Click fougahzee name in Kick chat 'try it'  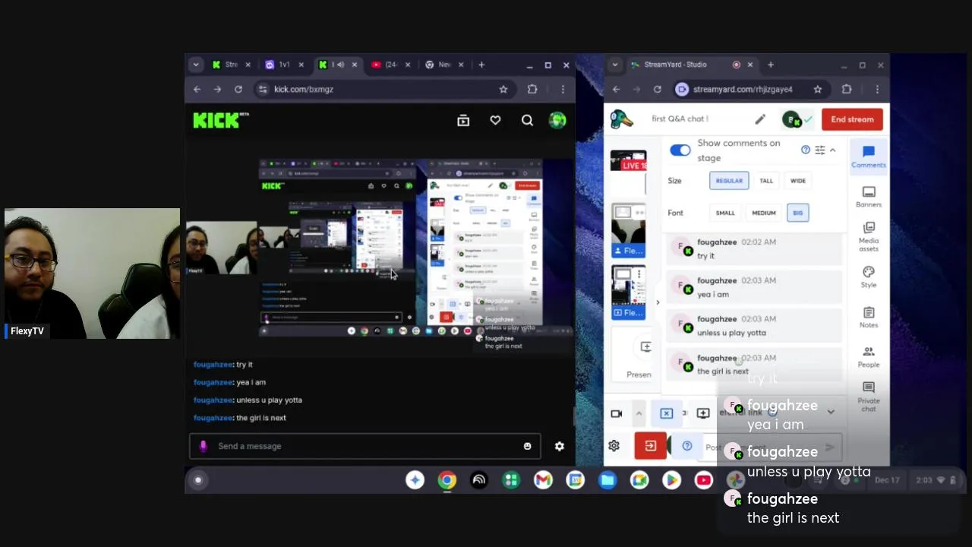[212, 365]
